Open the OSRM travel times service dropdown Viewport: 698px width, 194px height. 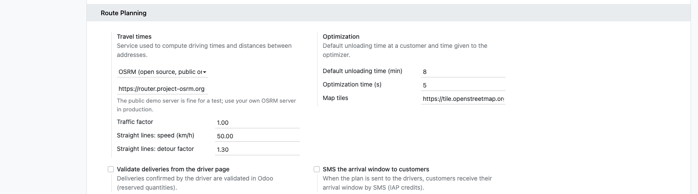[162, 72]
